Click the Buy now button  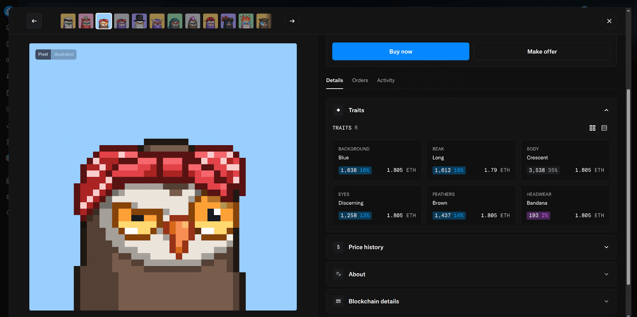tap(401, 51)
